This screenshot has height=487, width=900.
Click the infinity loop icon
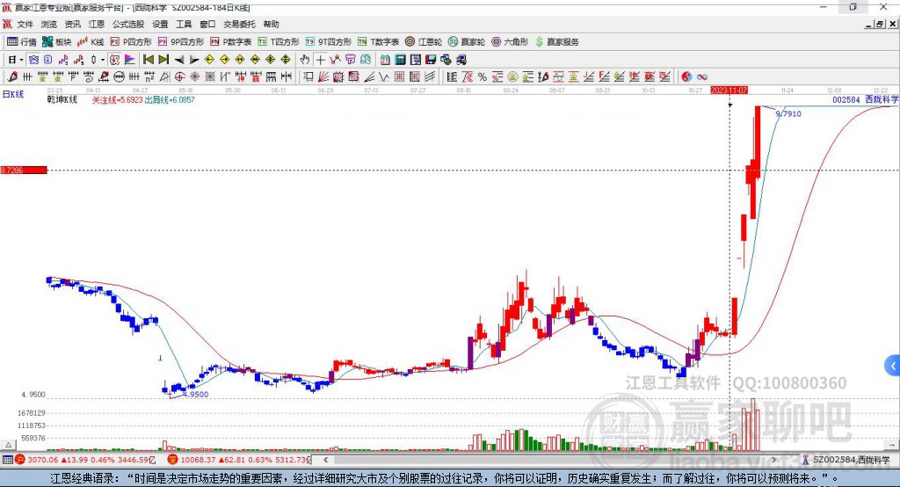[702, 77]
